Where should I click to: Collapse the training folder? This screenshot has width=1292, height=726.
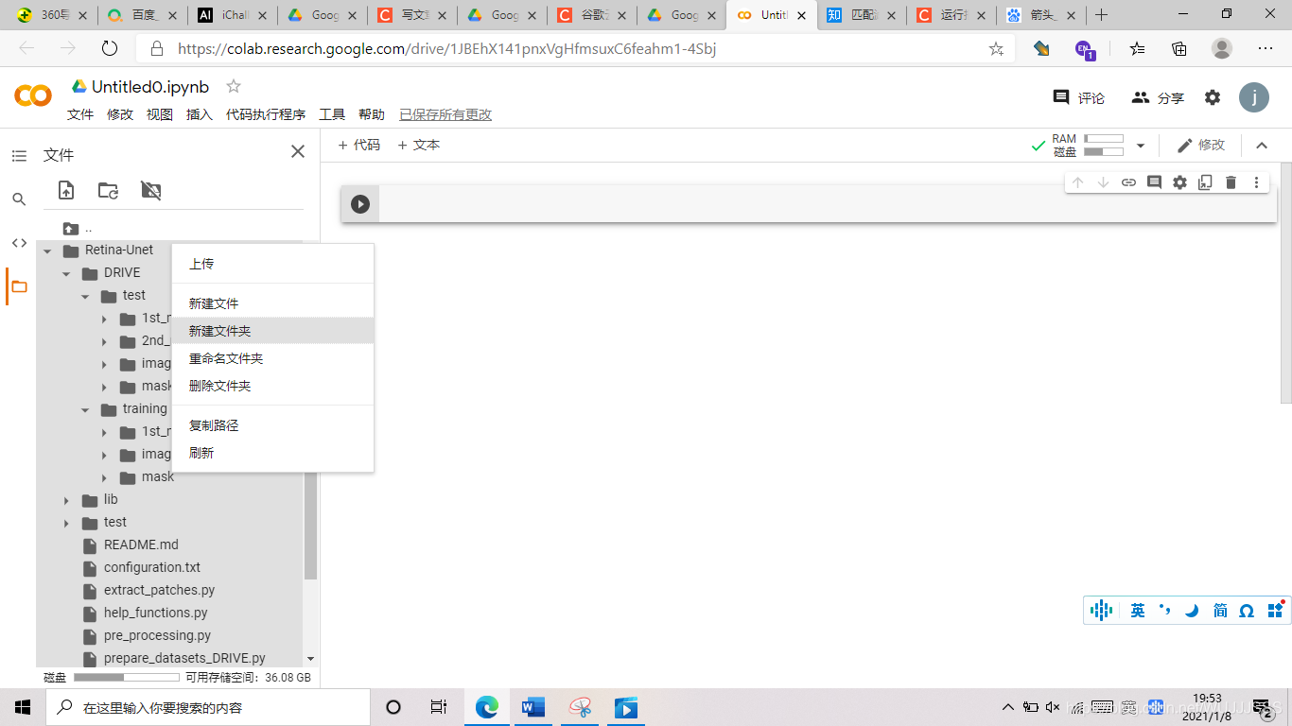85,409
